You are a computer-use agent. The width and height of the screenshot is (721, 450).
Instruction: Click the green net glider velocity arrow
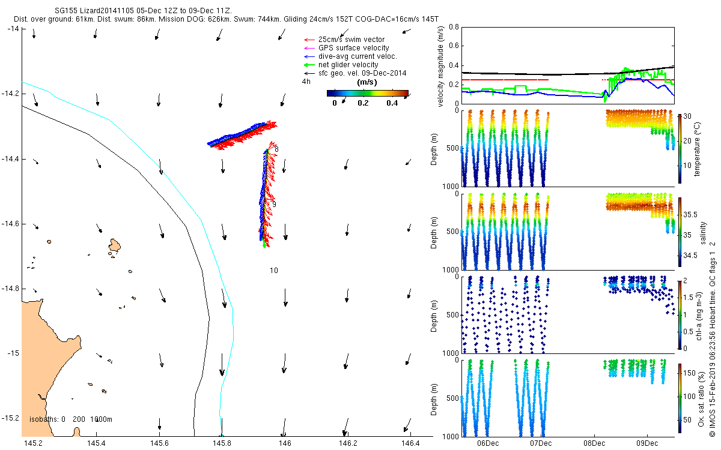tap(309, 65)
